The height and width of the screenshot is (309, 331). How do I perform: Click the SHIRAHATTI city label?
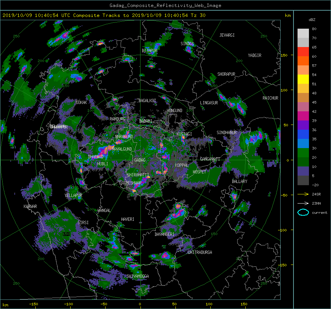click(138, 175)
